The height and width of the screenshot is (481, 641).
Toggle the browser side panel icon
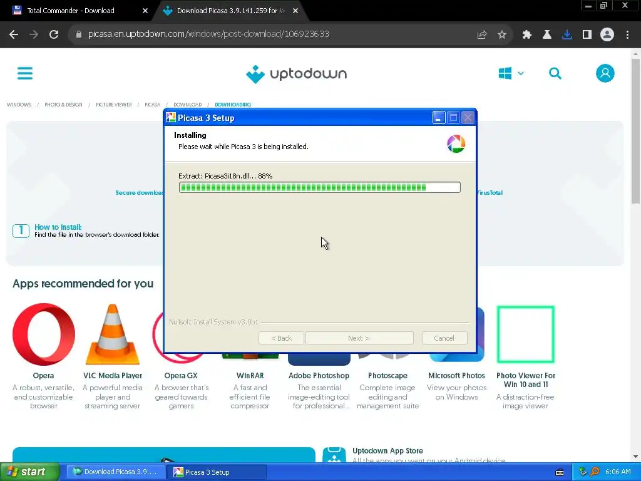tap(587, 35)
